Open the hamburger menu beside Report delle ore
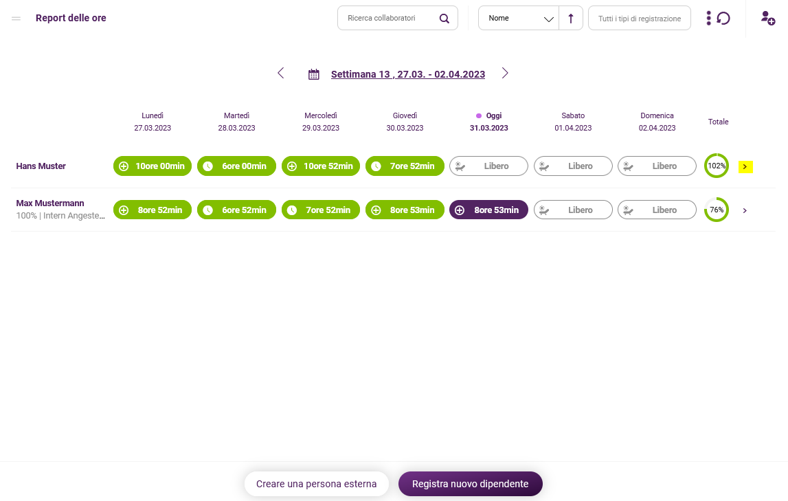 coord(16,18)
